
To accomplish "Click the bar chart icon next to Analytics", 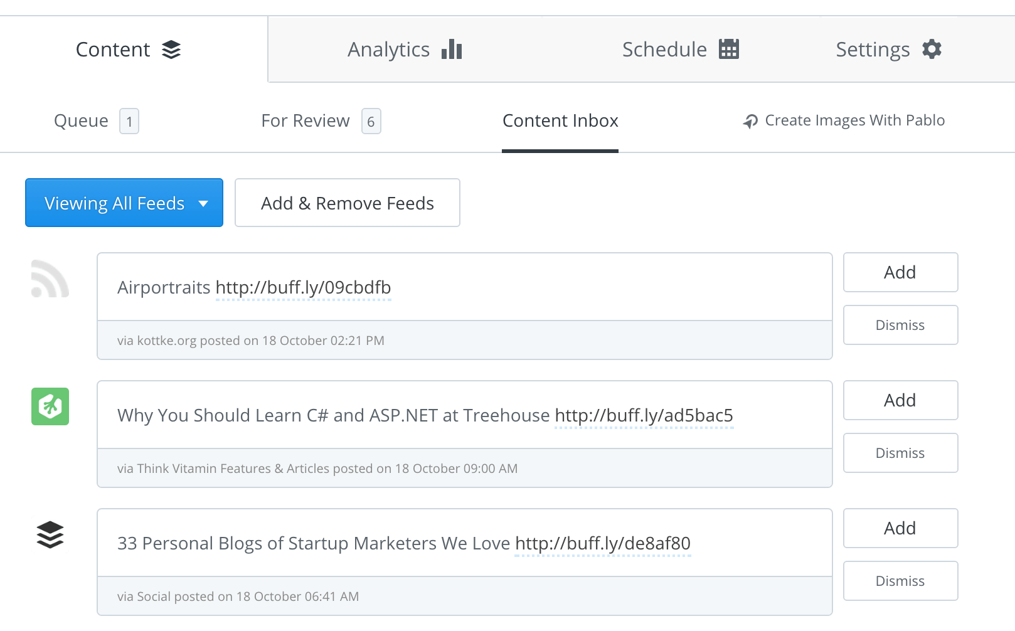I will click(x=451, y=49).
